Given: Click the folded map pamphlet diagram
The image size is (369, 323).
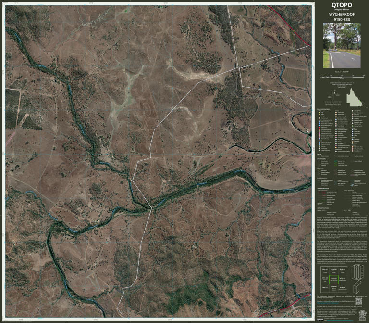Looking at the screenshot, I should coord(357,287).
